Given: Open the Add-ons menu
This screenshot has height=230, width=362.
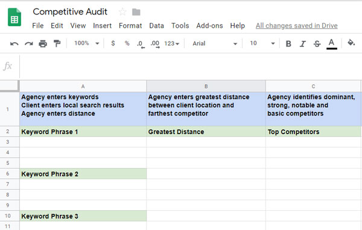Looking at the screenshot, I should [x=209, y=25].
